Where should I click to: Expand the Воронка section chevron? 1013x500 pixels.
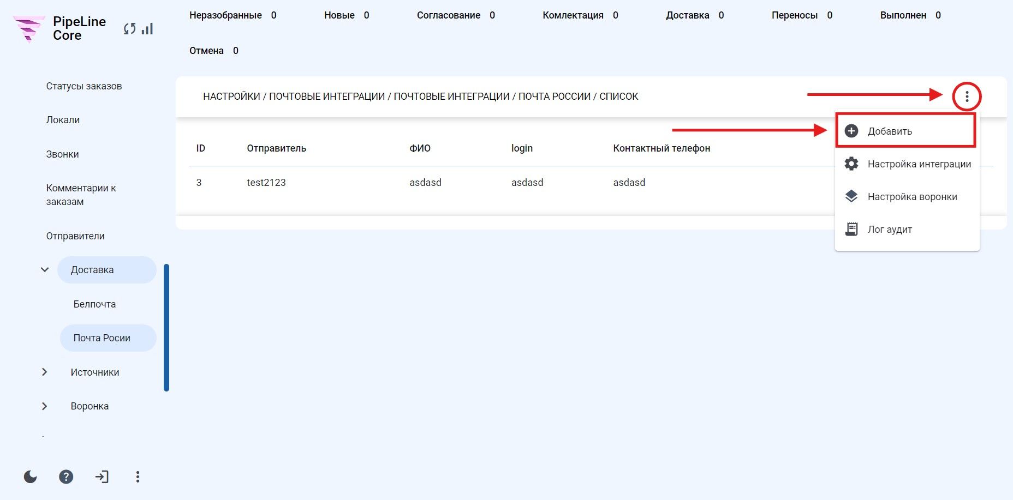[x=45, y=406]
